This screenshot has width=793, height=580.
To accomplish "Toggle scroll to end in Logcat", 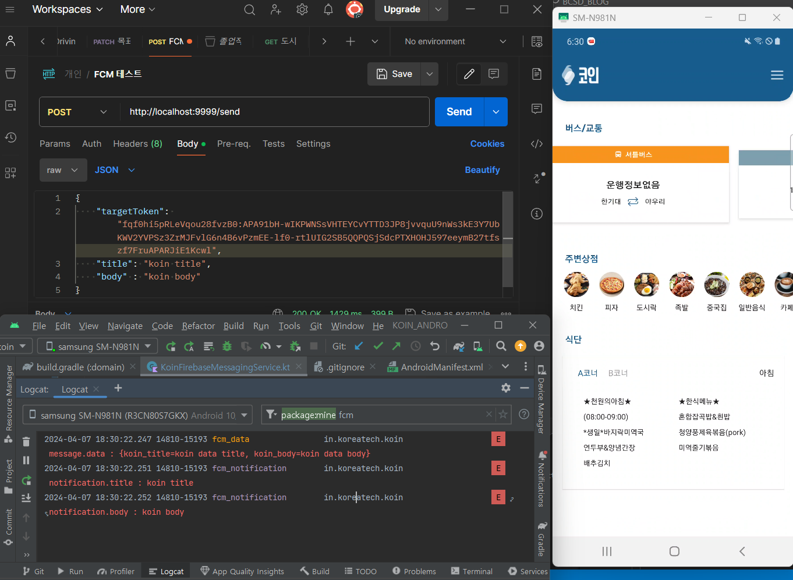I will click(26, 498).
